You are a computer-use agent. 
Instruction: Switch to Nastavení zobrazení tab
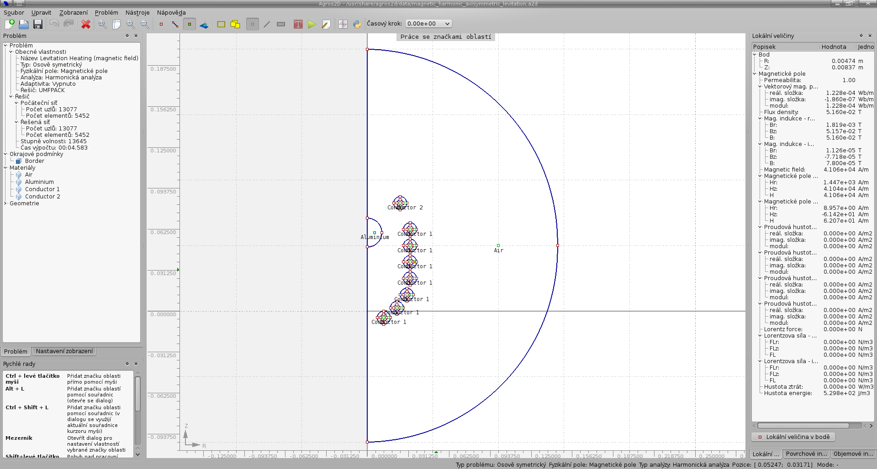click(x=64, y=351)
